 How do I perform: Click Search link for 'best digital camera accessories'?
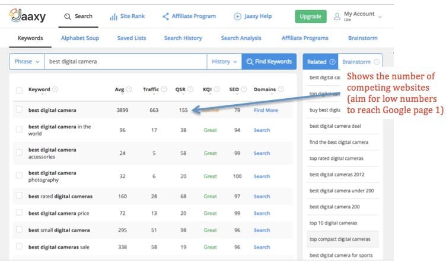pos(262,153)
